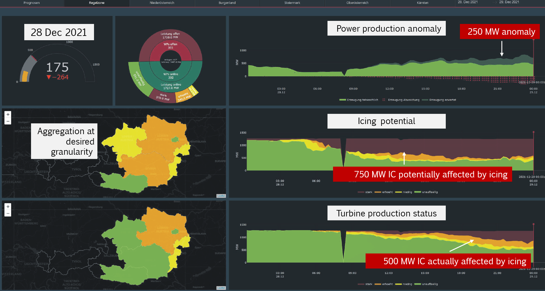Viewport: 545px width, 291px height.
Task: Open the Burgenland tab
Action: tap(227, 3)
